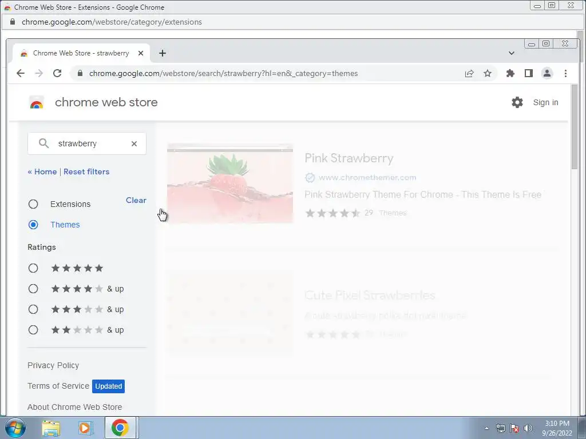The width and height of the screenshot is (586, 439).
Task: Click the Themes label under Pink Strawberry rating
Action: [393, 213]
